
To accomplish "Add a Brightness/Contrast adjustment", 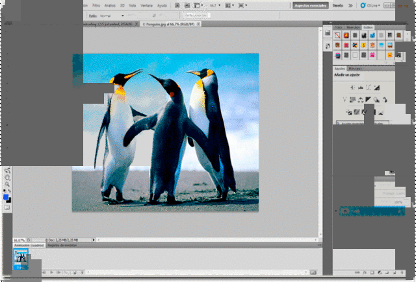I will [352, 88].
